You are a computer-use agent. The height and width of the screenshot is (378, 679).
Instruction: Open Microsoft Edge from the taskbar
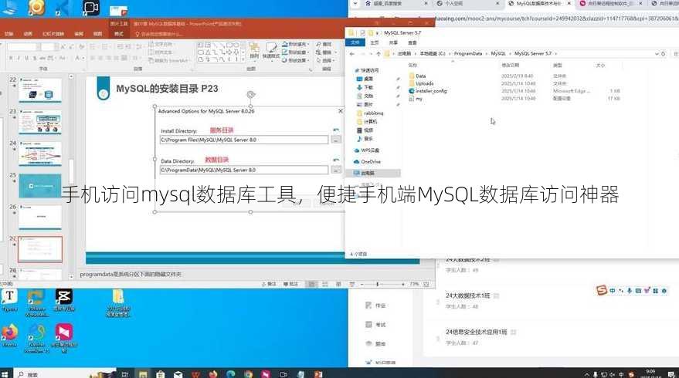click(231, 374)
